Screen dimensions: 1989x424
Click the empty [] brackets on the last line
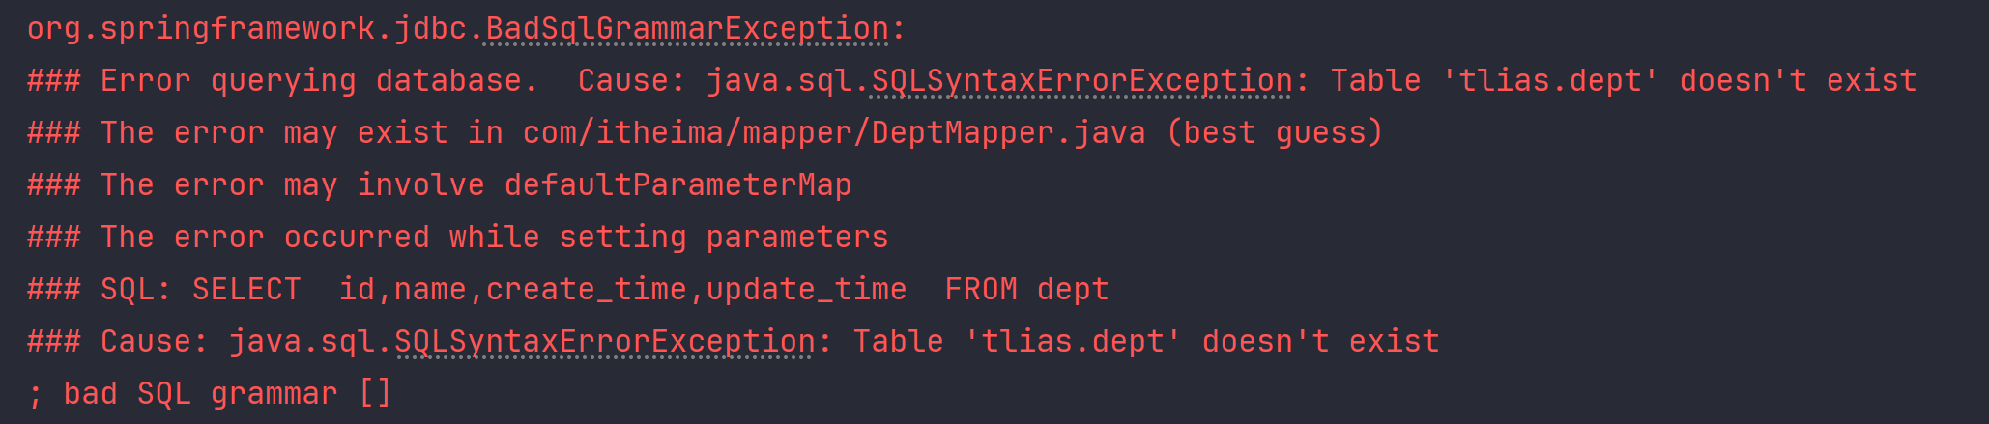[375, 394]
